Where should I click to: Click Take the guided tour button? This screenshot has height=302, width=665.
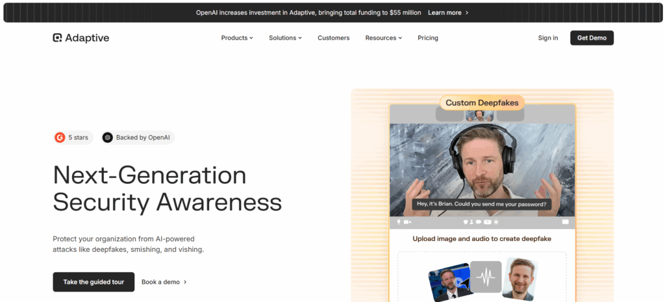point(94,282)
